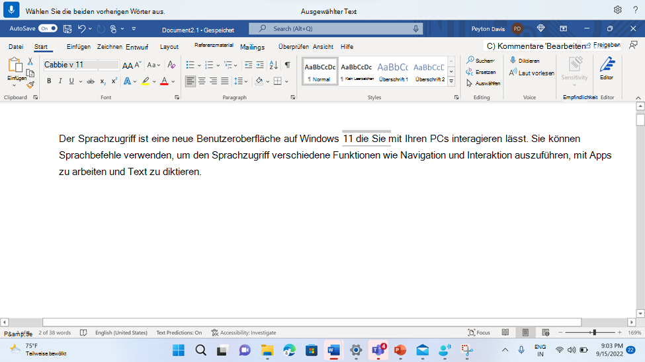Click the Search (Alt+Q) box
This screenshot has height=362, width=645.
point(335,29)
